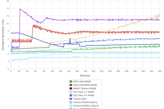The width and height of the screenshot is (164, 109).
Task: Select the 'OCZ Talos 2 R 400GB' legend label
Action: pyautogui.click(x=84, y=95)
